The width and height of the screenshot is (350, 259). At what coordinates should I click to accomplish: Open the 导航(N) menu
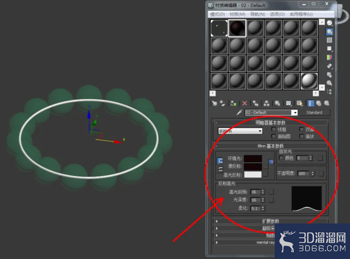coord(258,14)
